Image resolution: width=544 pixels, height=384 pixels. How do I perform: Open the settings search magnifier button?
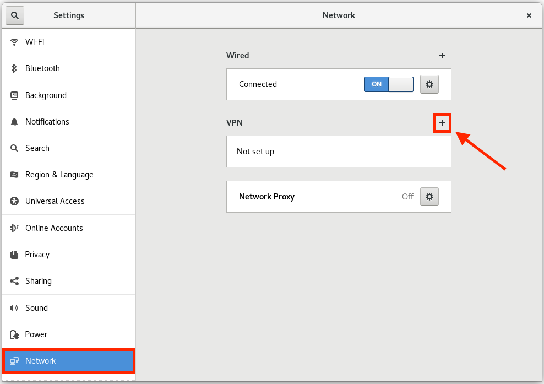click(14, 15)
